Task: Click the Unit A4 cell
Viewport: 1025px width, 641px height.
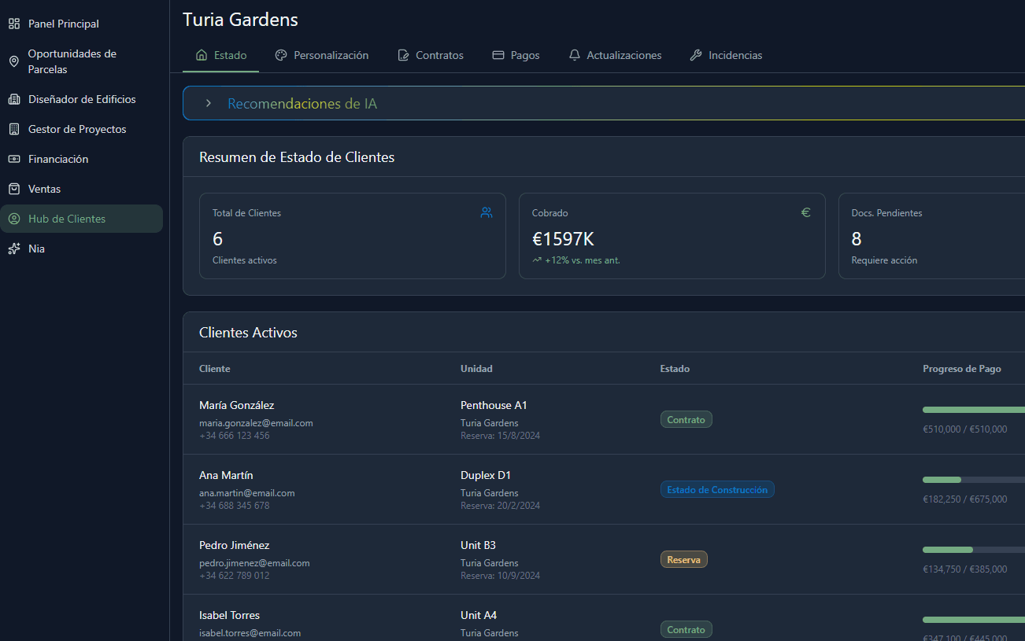Action: point(479,615)
